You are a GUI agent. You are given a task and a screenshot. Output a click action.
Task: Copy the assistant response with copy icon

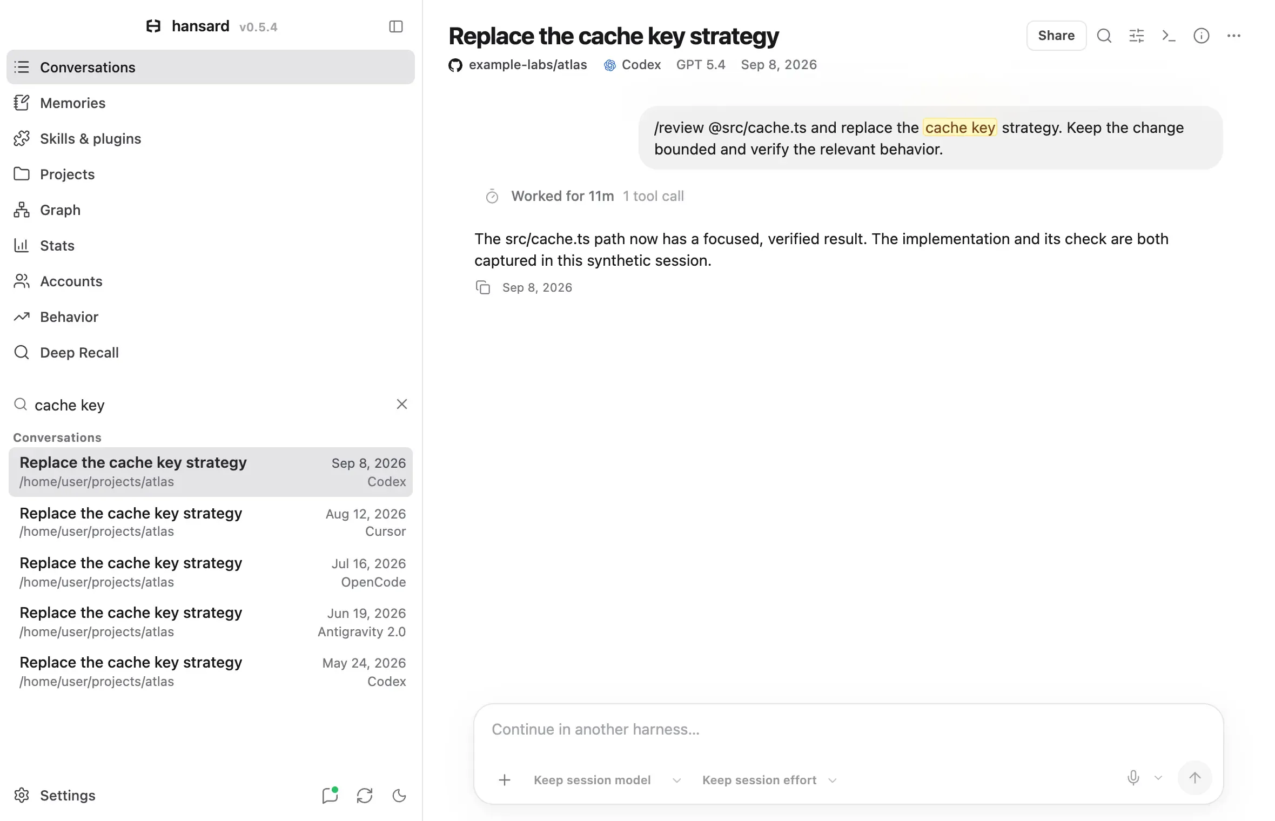coord(483,287)
